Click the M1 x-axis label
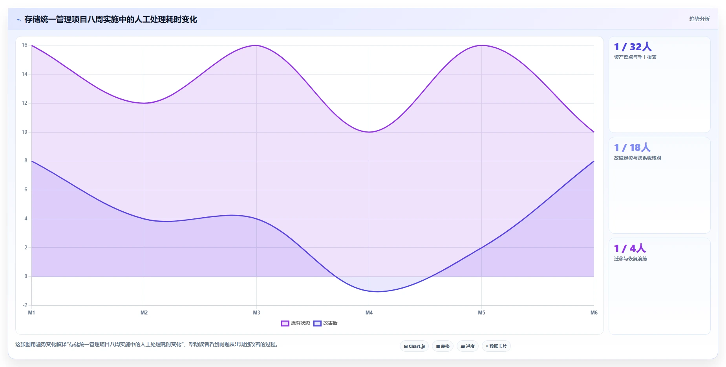 (31, 312)
